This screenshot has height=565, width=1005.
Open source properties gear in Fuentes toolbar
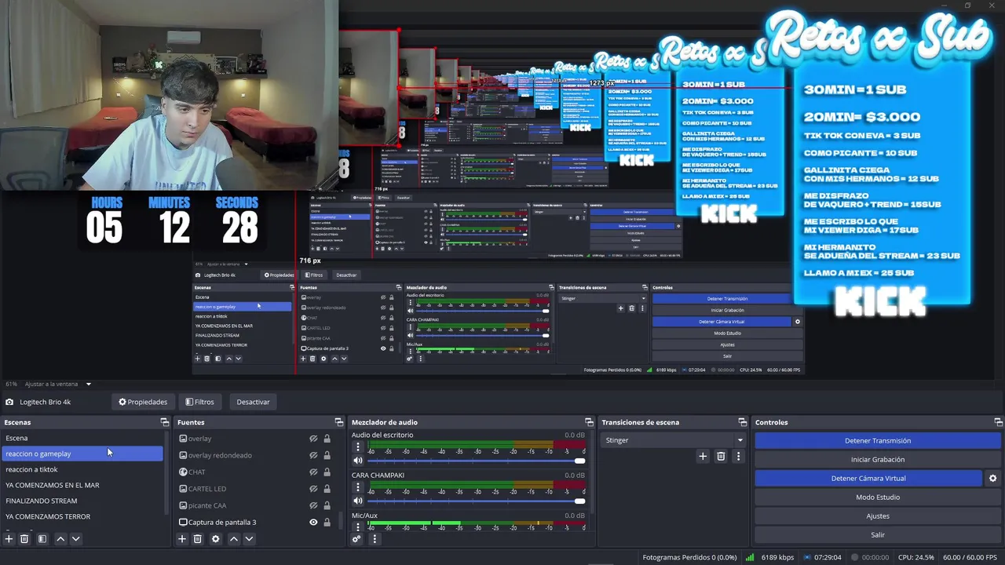216,539
